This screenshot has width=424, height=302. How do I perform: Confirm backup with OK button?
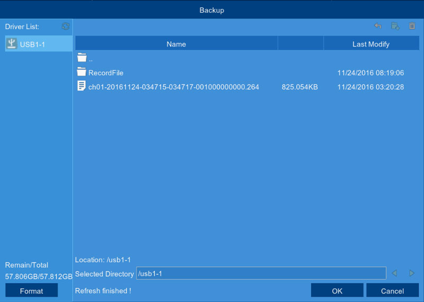[337, 290]
